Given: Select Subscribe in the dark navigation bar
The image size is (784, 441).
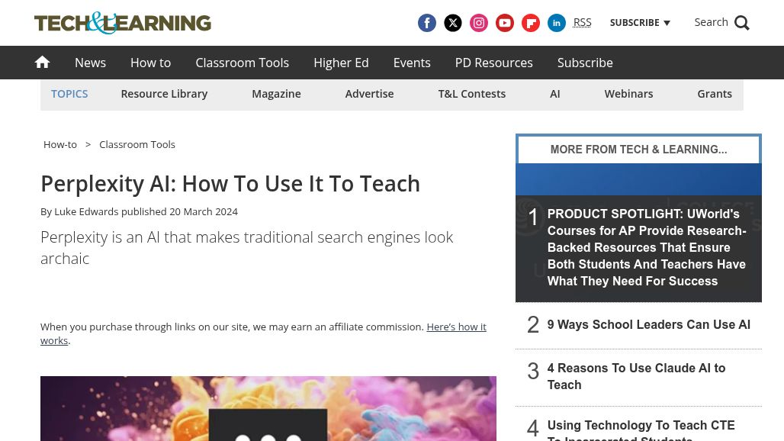Looking at the screenshot, I should coord(585,63).
